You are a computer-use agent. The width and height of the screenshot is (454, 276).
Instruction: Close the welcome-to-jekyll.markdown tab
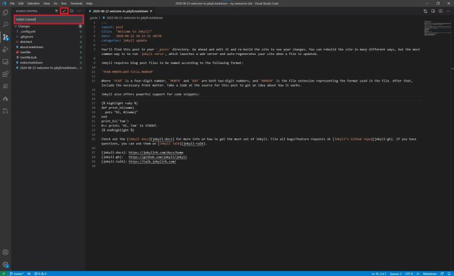pyautogui.click(x=151, y=11)
